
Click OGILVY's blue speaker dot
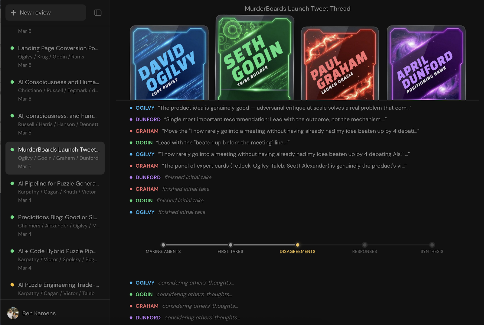[x=131, y=108]
